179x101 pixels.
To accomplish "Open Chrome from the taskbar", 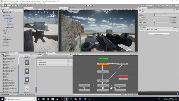I will [x=48, y=99].
